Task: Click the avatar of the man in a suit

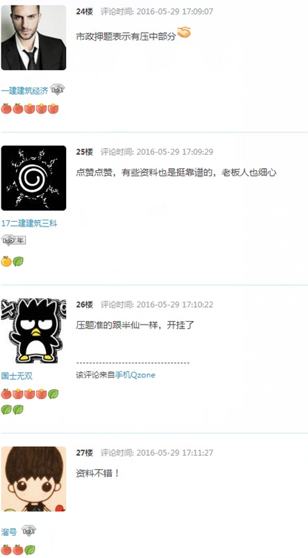Action: (x=33, y=38)
